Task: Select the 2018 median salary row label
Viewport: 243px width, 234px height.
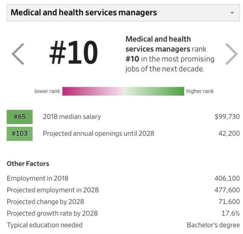Action: (72, 117)
